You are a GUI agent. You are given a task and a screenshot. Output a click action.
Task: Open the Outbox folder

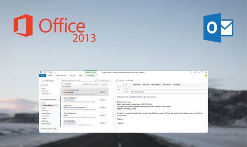point(44,118)
